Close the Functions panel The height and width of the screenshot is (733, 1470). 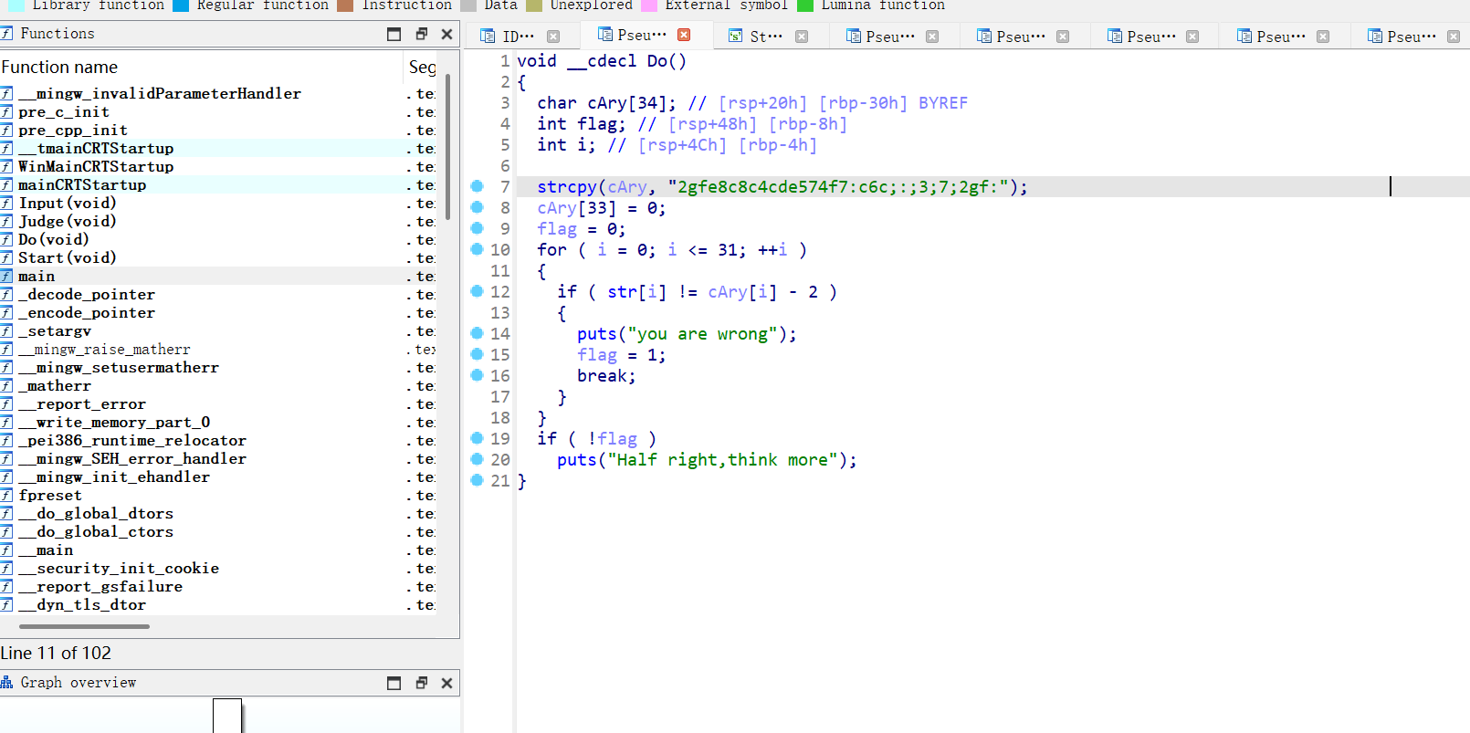click(446, 34)
